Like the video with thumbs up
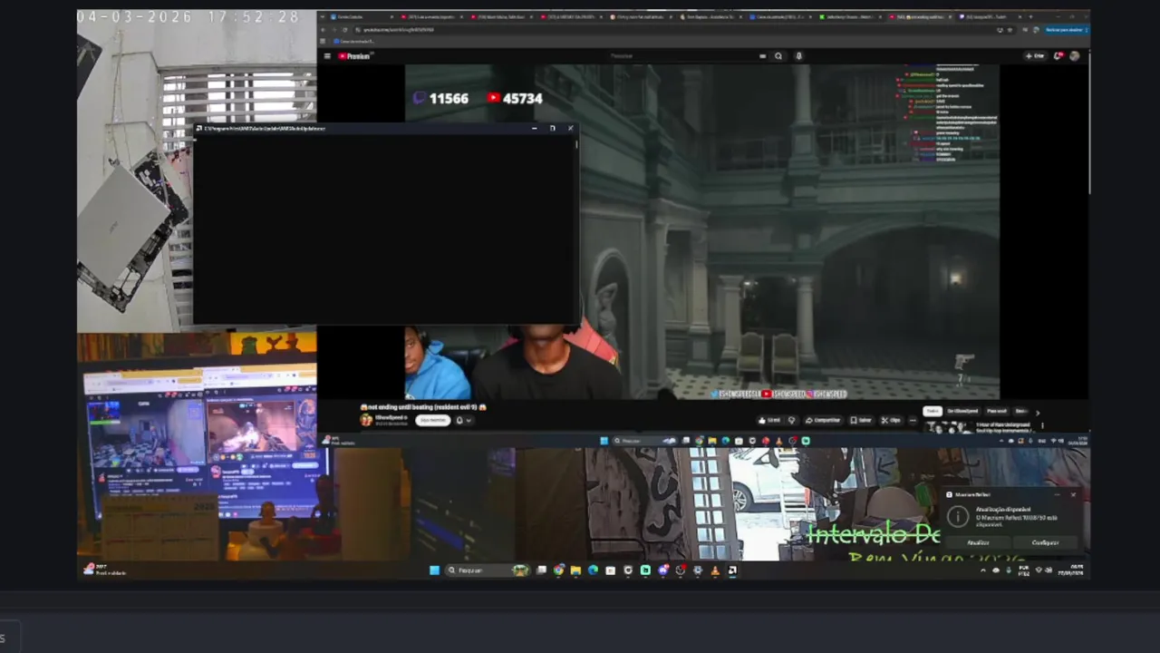 coord(770,420)
